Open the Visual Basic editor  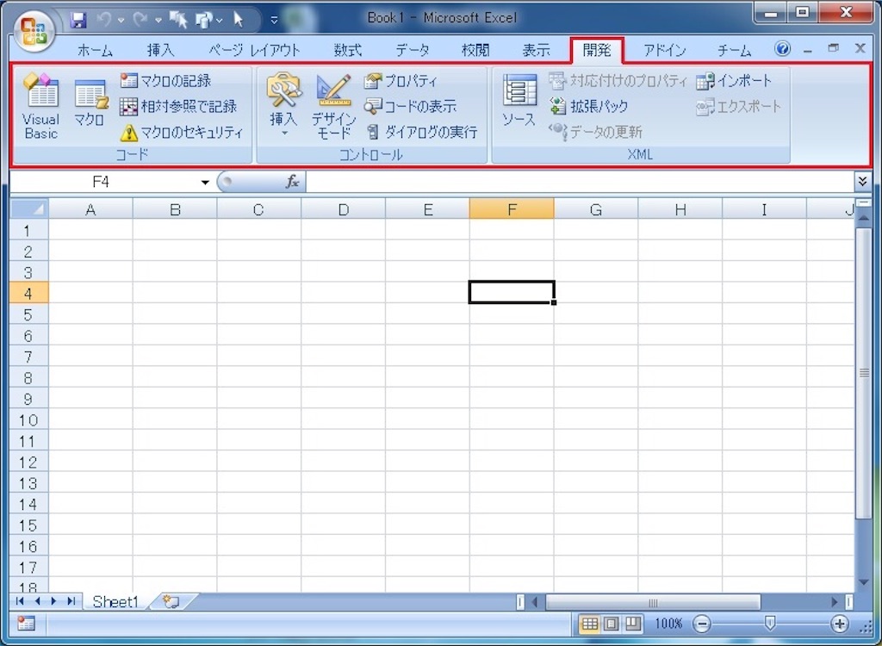[40, 106]
